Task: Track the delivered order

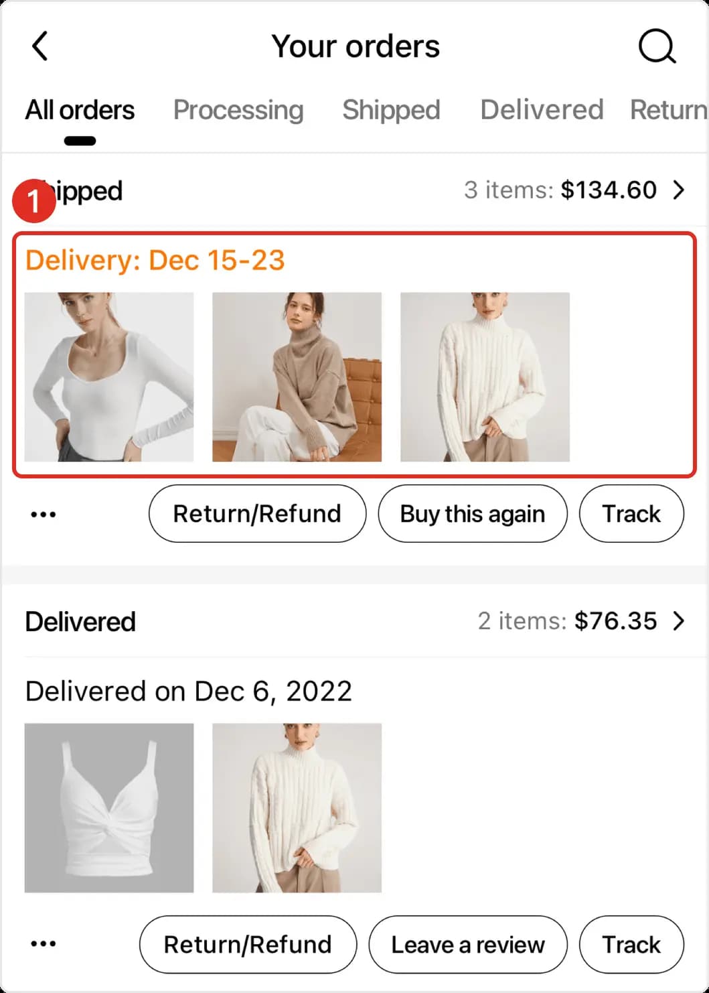Action: tap(631, 945)
